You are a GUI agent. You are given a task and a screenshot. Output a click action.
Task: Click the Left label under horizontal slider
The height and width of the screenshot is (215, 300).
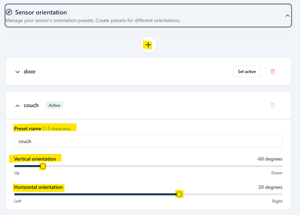[x=18, y=201]
